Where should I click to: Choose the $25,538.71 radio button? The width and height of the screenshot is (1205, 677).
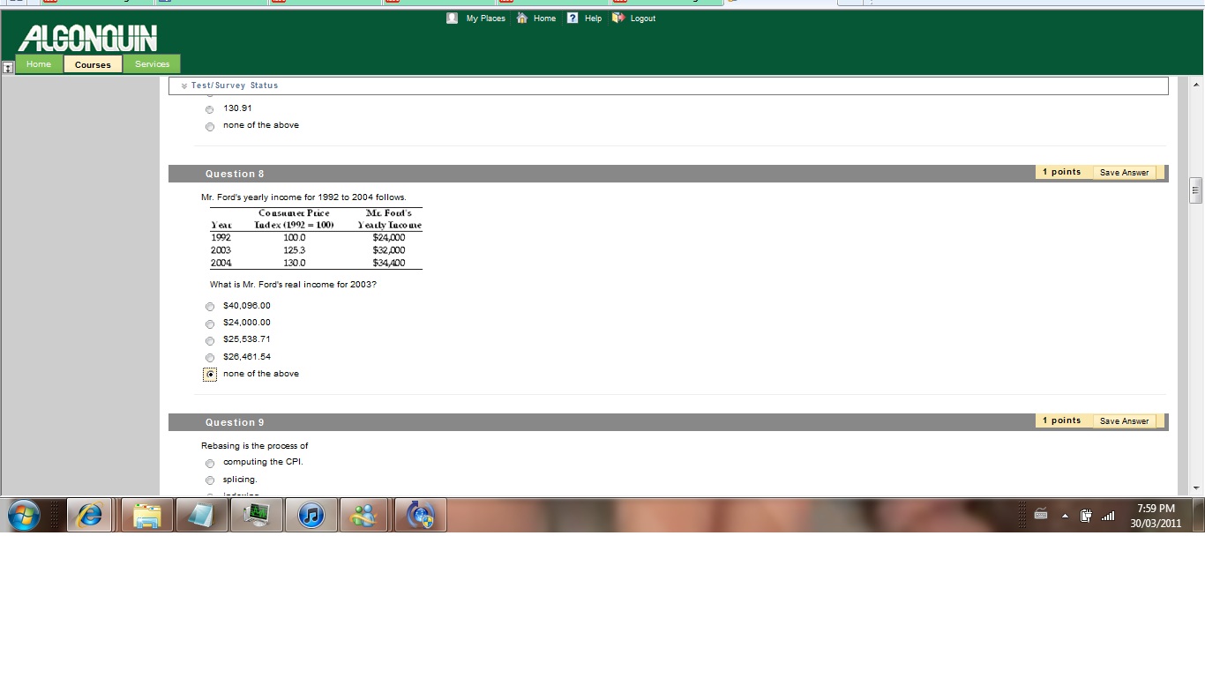[210, 340]
